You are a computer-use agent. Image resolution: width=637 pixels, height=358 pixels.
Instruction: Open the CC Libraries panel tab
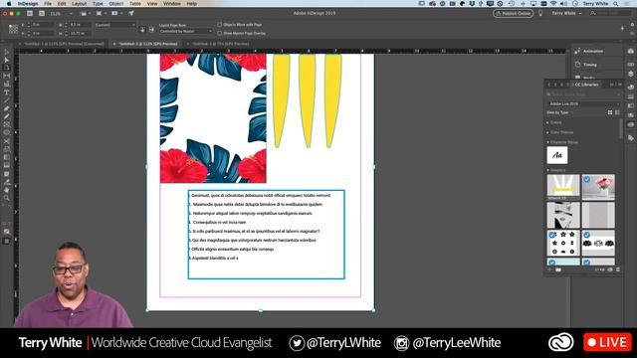coord(586,85)
